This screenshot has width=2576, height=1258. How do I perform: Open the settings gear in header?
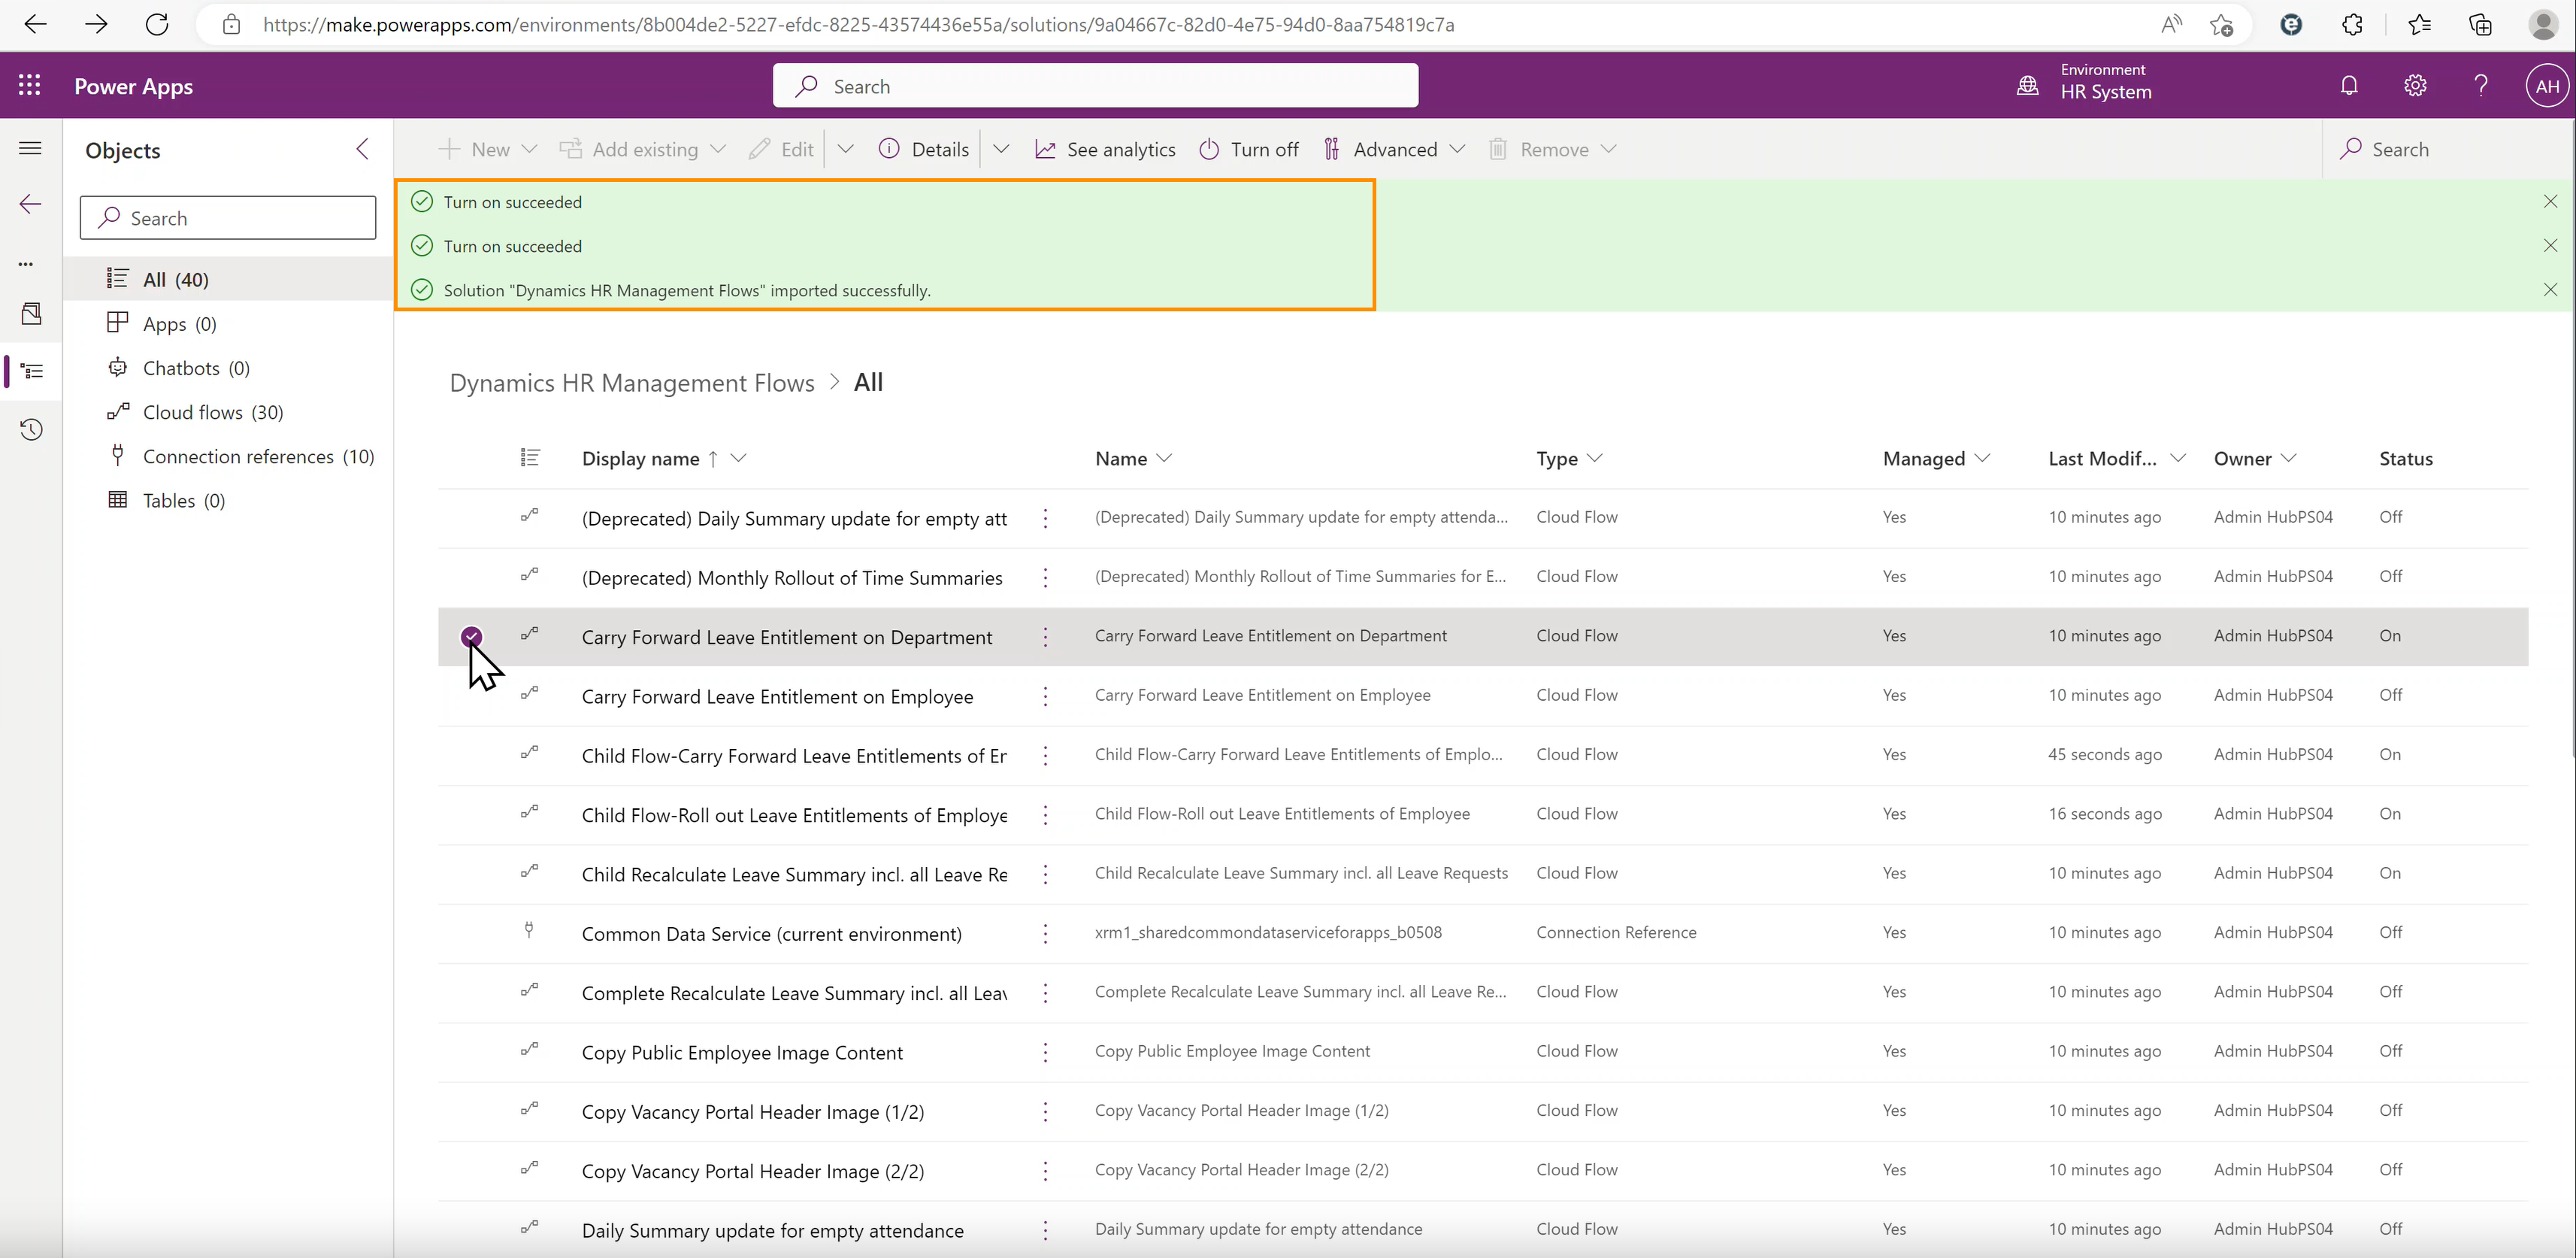click(x=2415, y=86)
